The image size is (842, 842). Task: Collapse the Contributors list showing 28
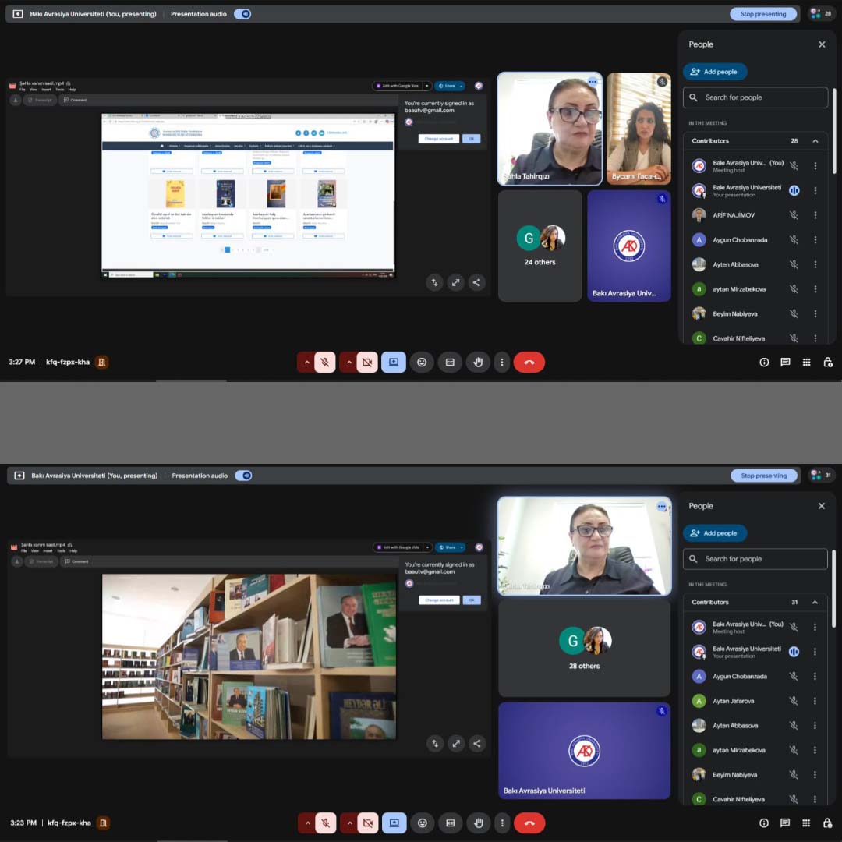[815, 141]
